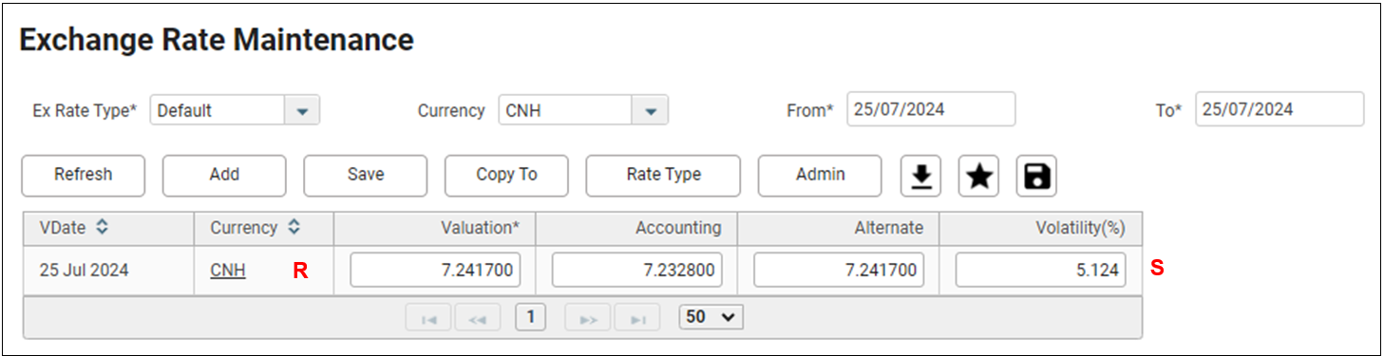Open the Currency CNH dropdown
This screenshot has width=1384, height=356.
(x=651, y=110)
